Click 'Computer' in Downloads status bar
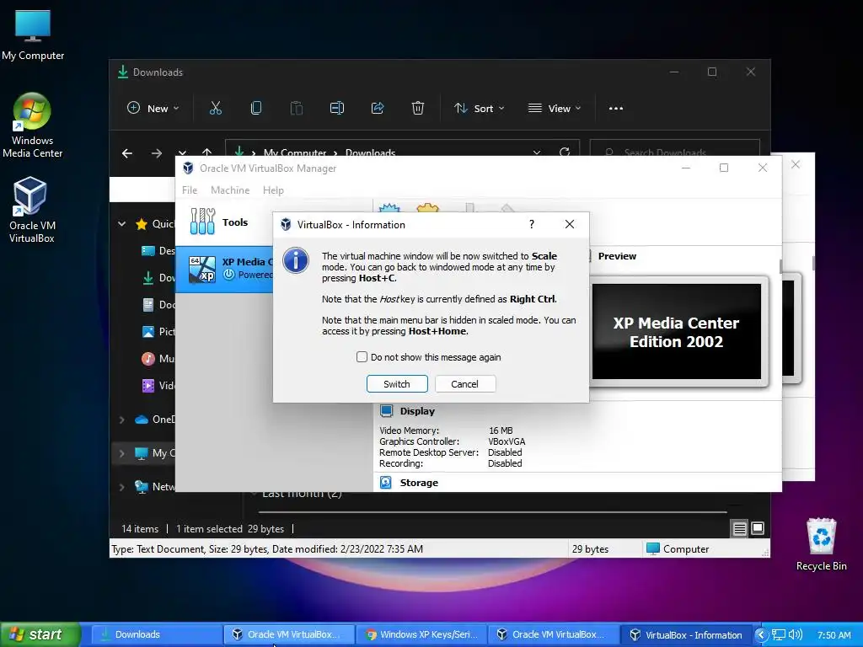The image size is (863, 647). pos(678,548)
